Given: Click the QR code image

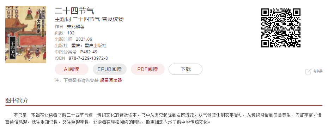Looking at the screenshot, I should click(281, 28).
